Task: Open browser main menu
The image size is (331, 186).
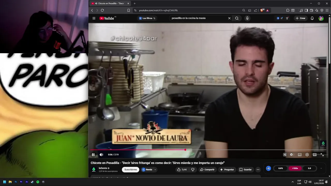Action: coord(327,10)
